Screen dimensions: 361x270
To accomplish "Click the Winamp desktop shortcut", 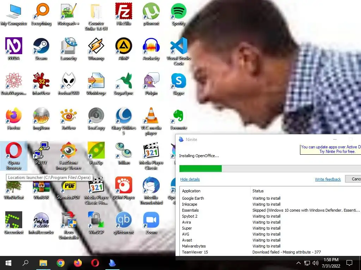I will coord(96,49).
